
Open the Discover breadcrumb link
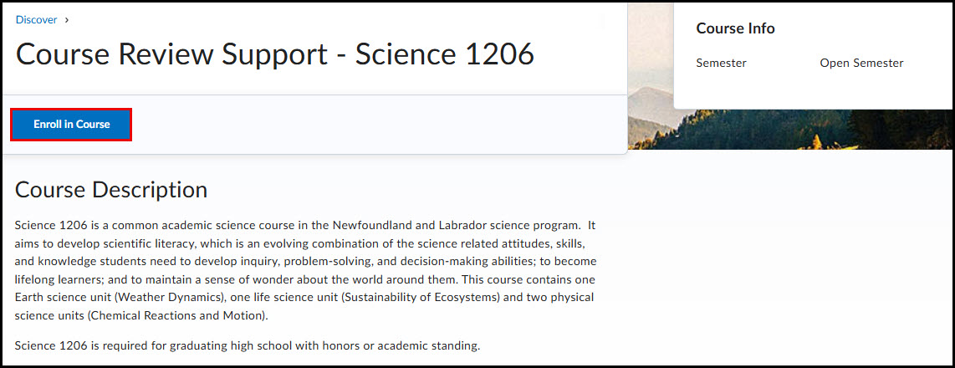[x=37, y=19]
